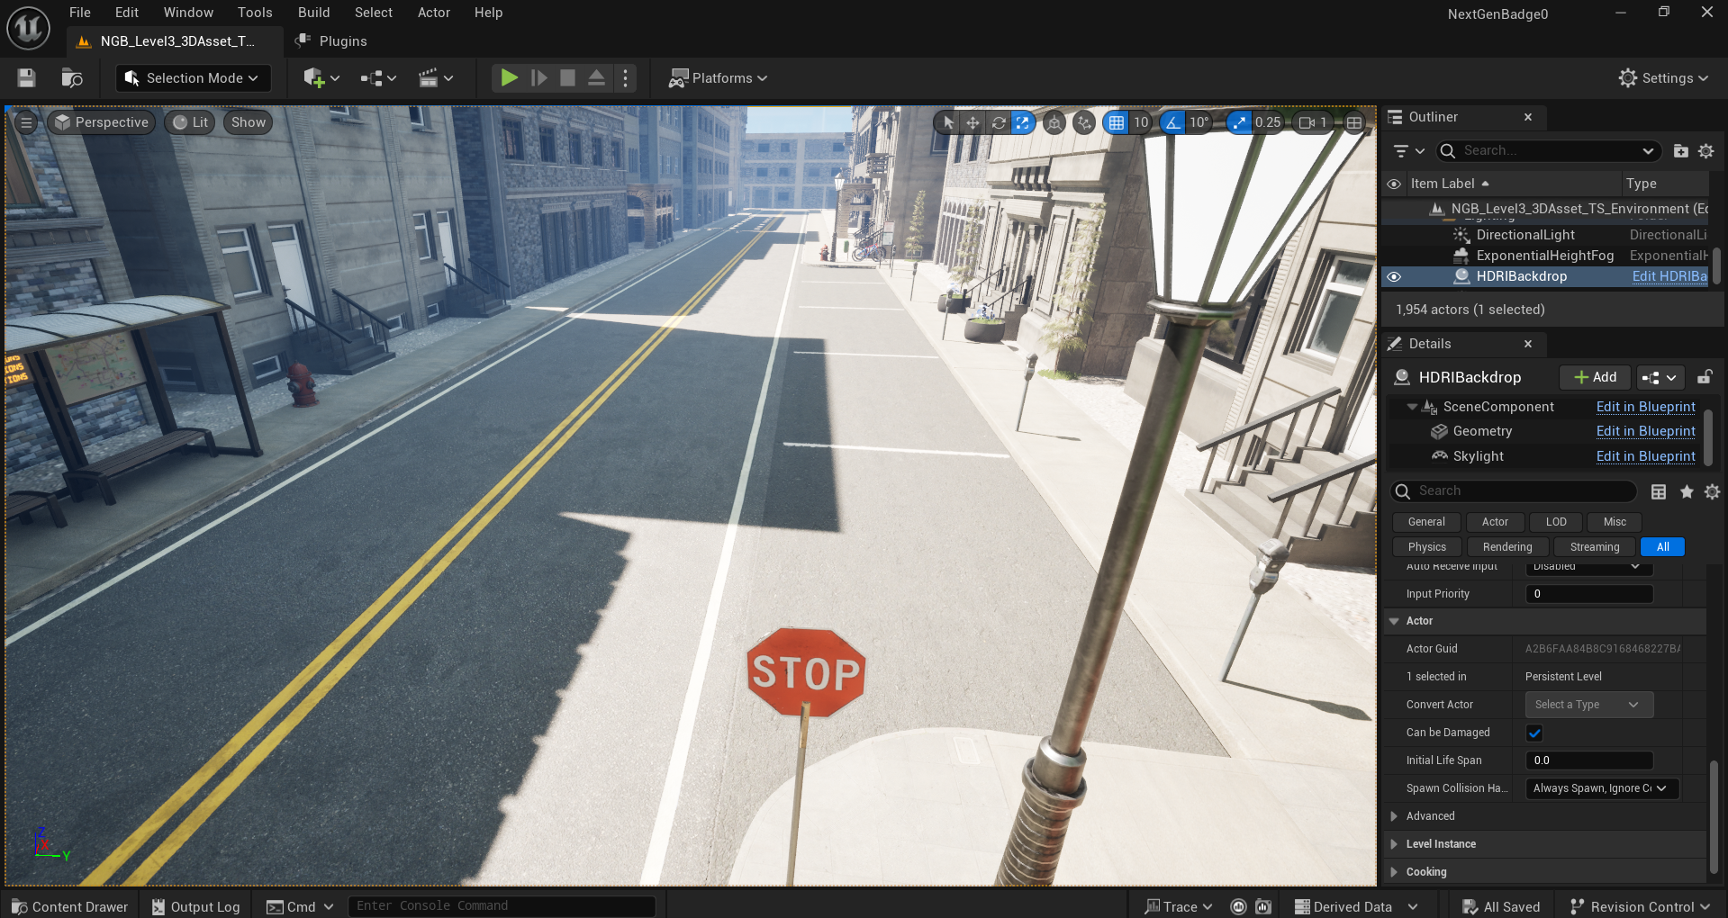1728x918 pixels.
Task: Uncheck the Can be Damaged checkbox
Action: coord(1533,733)
